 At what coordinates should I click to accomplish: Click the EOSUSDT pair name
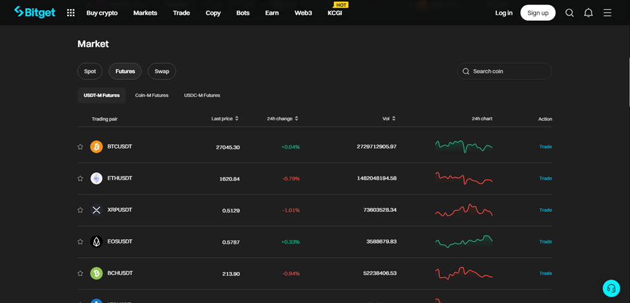(120, 242)
